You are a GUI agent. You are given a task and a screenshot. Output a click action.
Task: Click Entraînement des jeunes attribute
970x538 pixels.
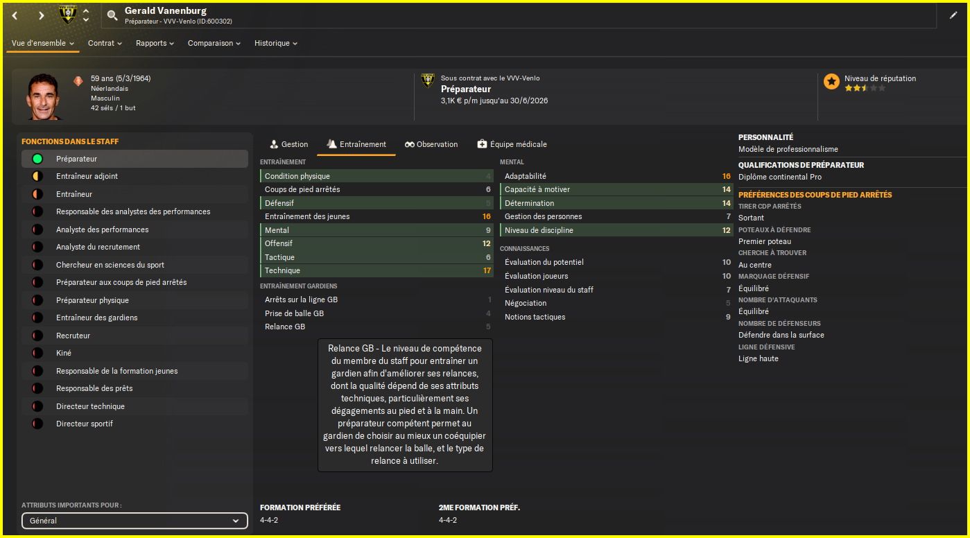[376, 216]
